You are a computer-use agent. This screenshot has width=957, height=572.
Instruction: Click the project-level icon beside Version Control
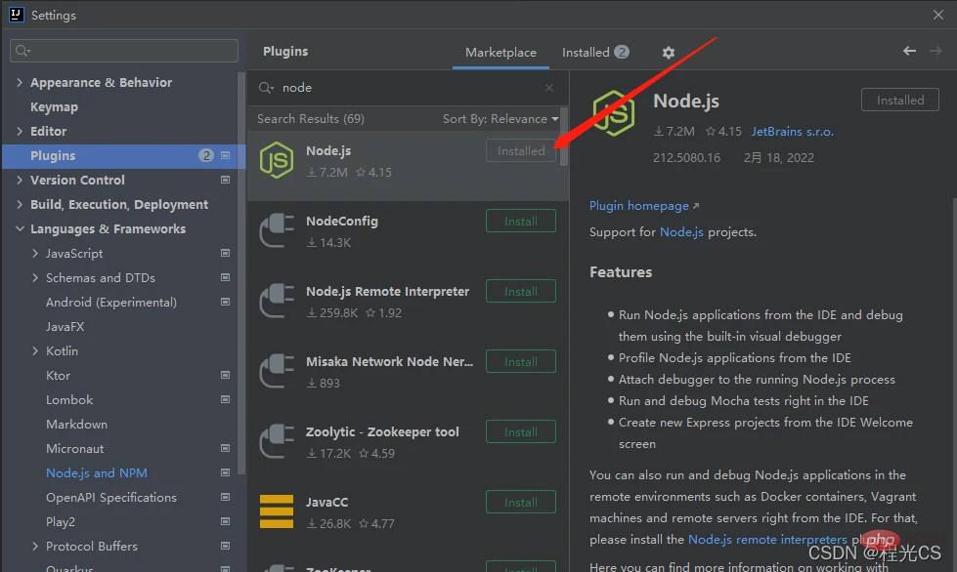click(x=225, y=180)
